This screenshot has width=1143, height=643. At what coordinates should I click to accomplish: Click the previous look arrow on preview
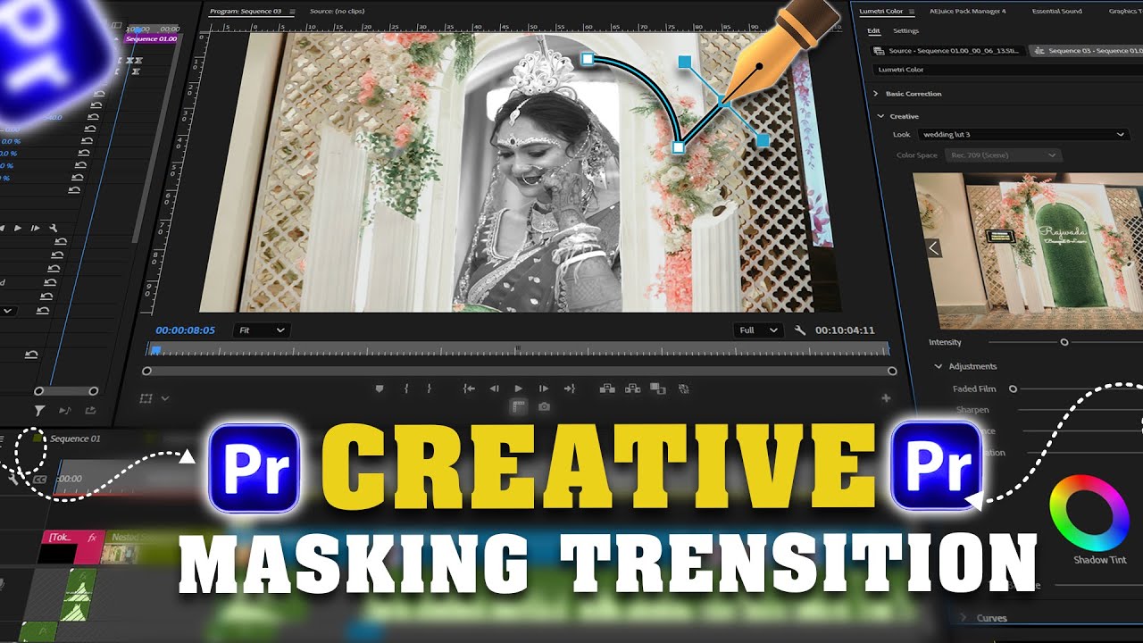(x=934, y=248)
